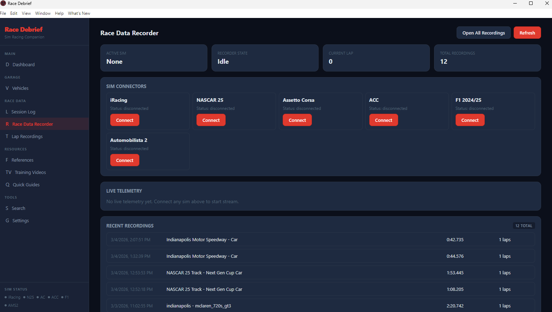Open Training Videos in the sidebar
Viewport: 552px width, 312px height.
tap(44, 172)
